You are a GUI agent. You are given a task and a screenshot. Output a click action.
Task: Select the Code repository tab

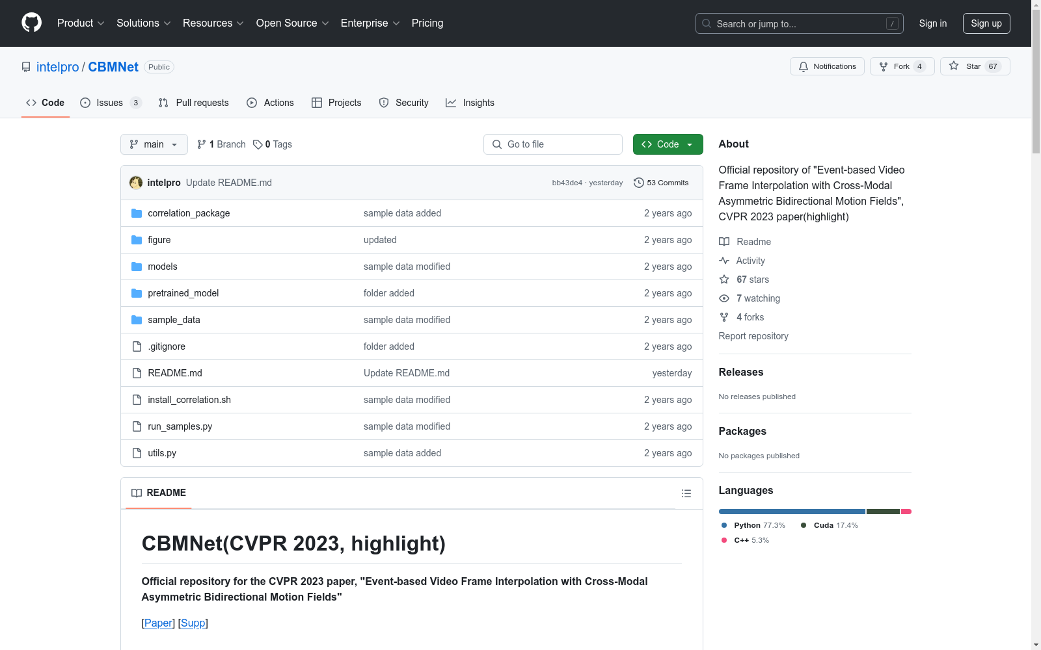tap(46, 103)
